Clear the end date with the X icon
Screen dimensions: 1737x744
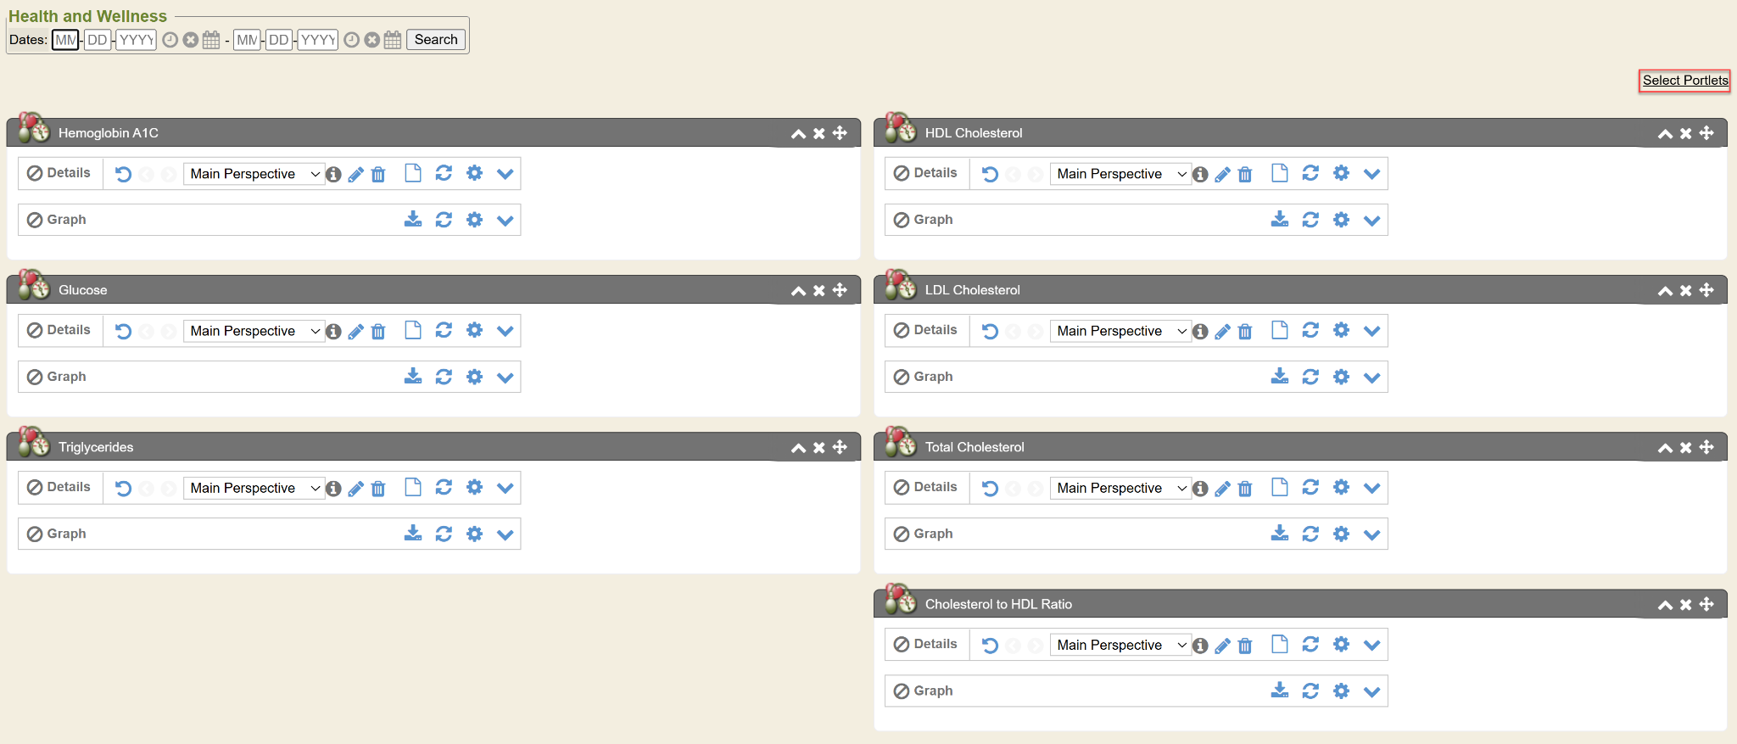(x=372, y=40)
